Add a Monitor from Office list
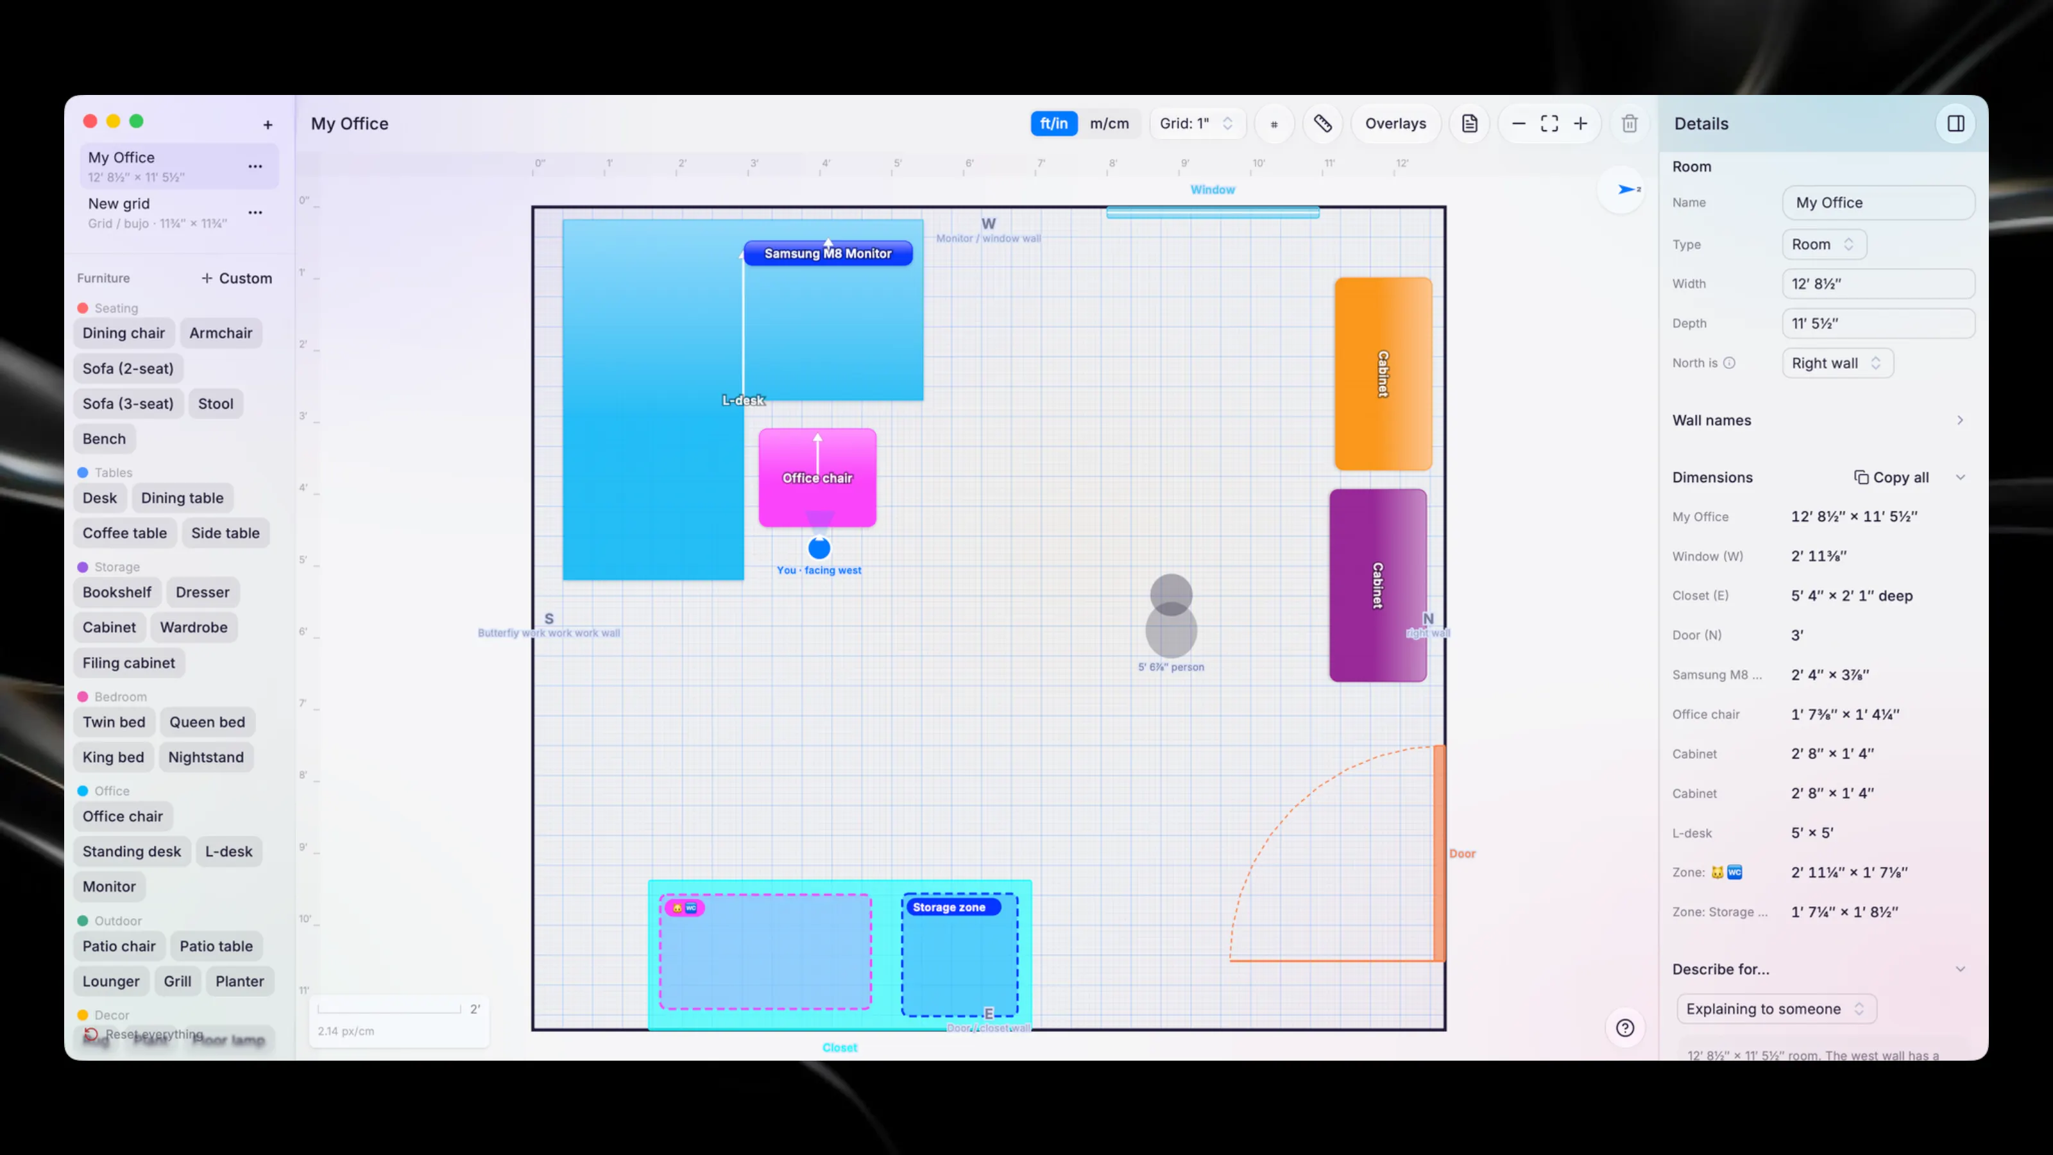The width and height of the screenshot is (2053, 1155). coord(109,886)
